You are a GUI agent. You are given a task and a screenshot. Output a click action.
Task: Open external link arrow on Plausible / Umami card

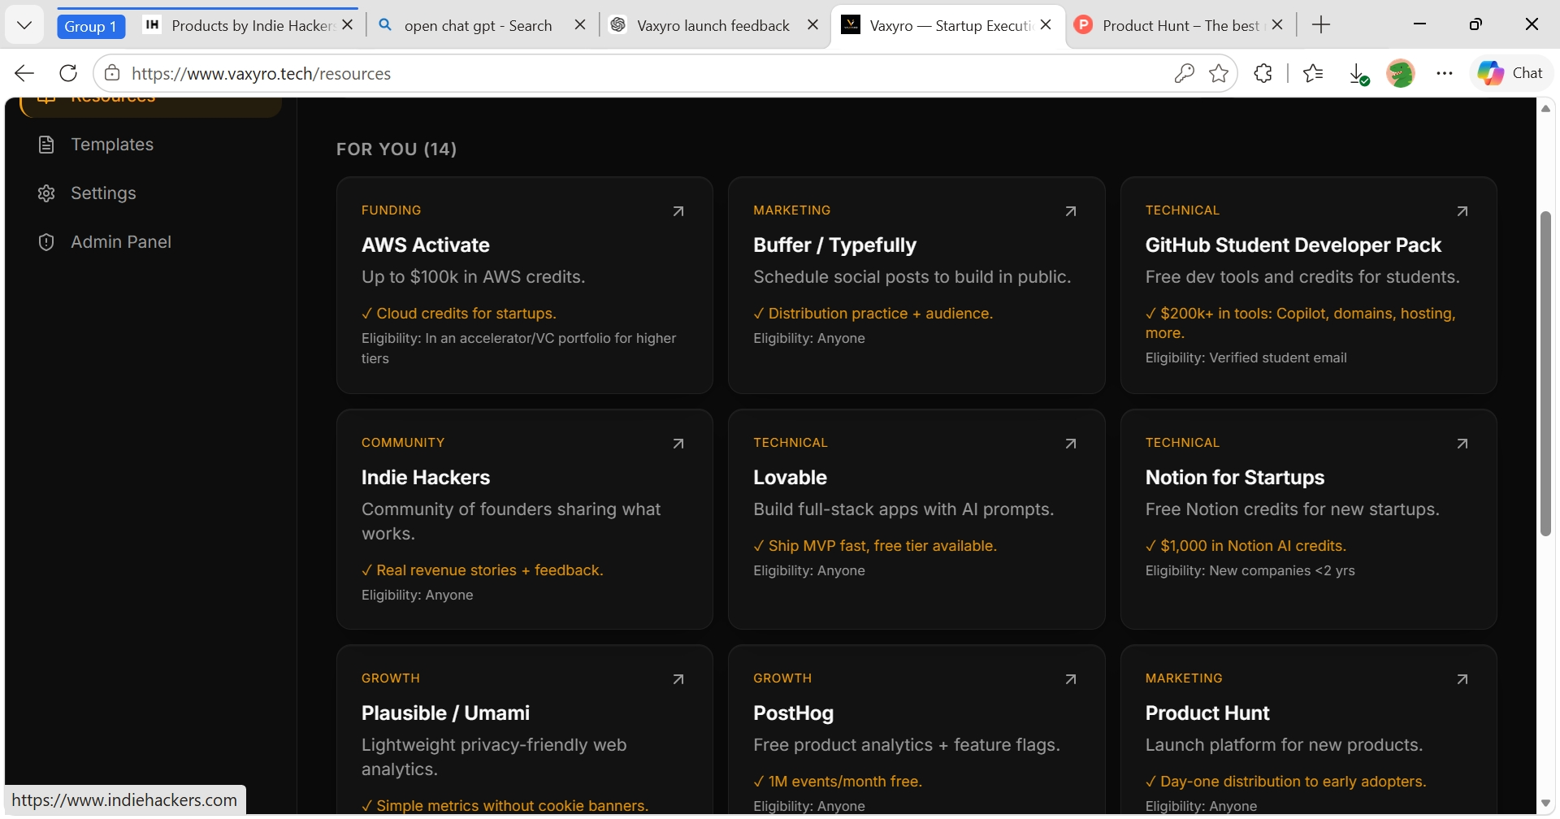point(678,679)
